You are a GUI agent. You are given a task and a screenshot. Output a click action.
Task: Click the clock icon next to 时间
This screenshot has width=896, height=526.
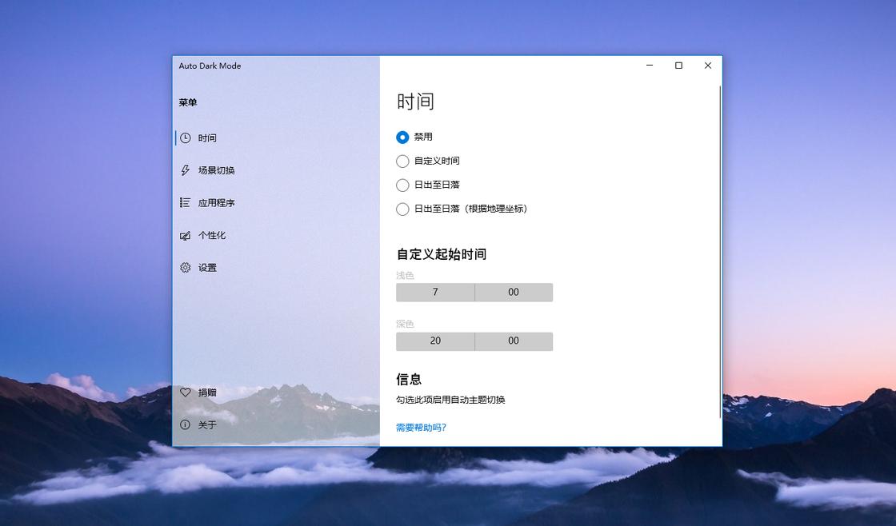(x=186, y=137)
